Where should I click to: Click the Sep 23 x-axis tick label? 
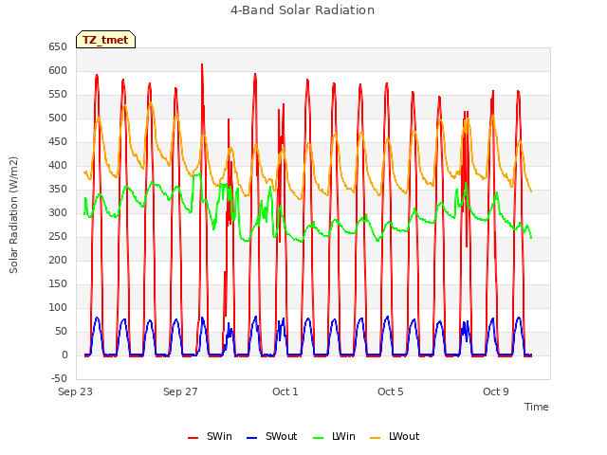(x=75, y=391)
